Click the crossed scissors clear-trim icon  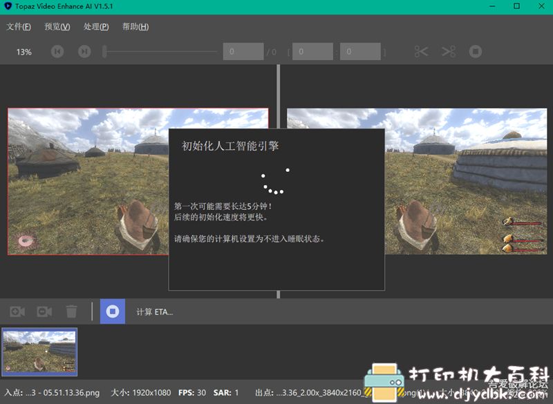click(449, 51)
